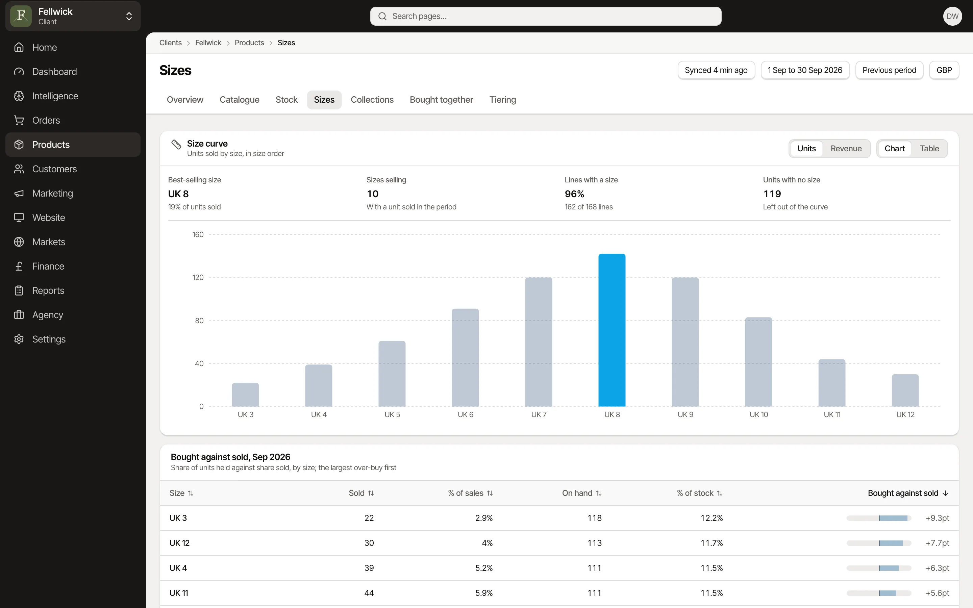The height and width of the screenshot is (608, 973).
Task: Click the Orders cart icon
Action: click(19, 120)
